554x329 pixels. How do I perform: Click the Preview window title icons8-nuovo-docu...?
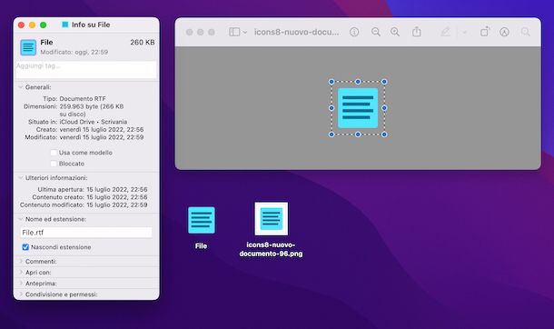tap(297, 32)
